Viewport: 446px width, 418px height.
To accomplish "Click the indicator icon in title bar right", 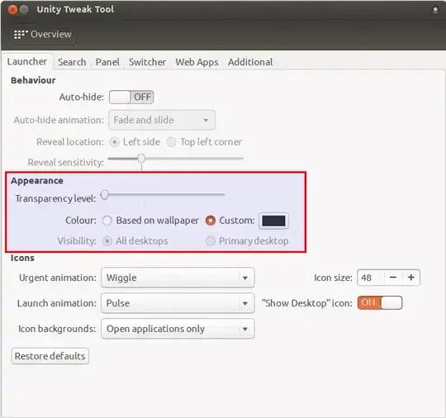I will [x=435, y=10].
